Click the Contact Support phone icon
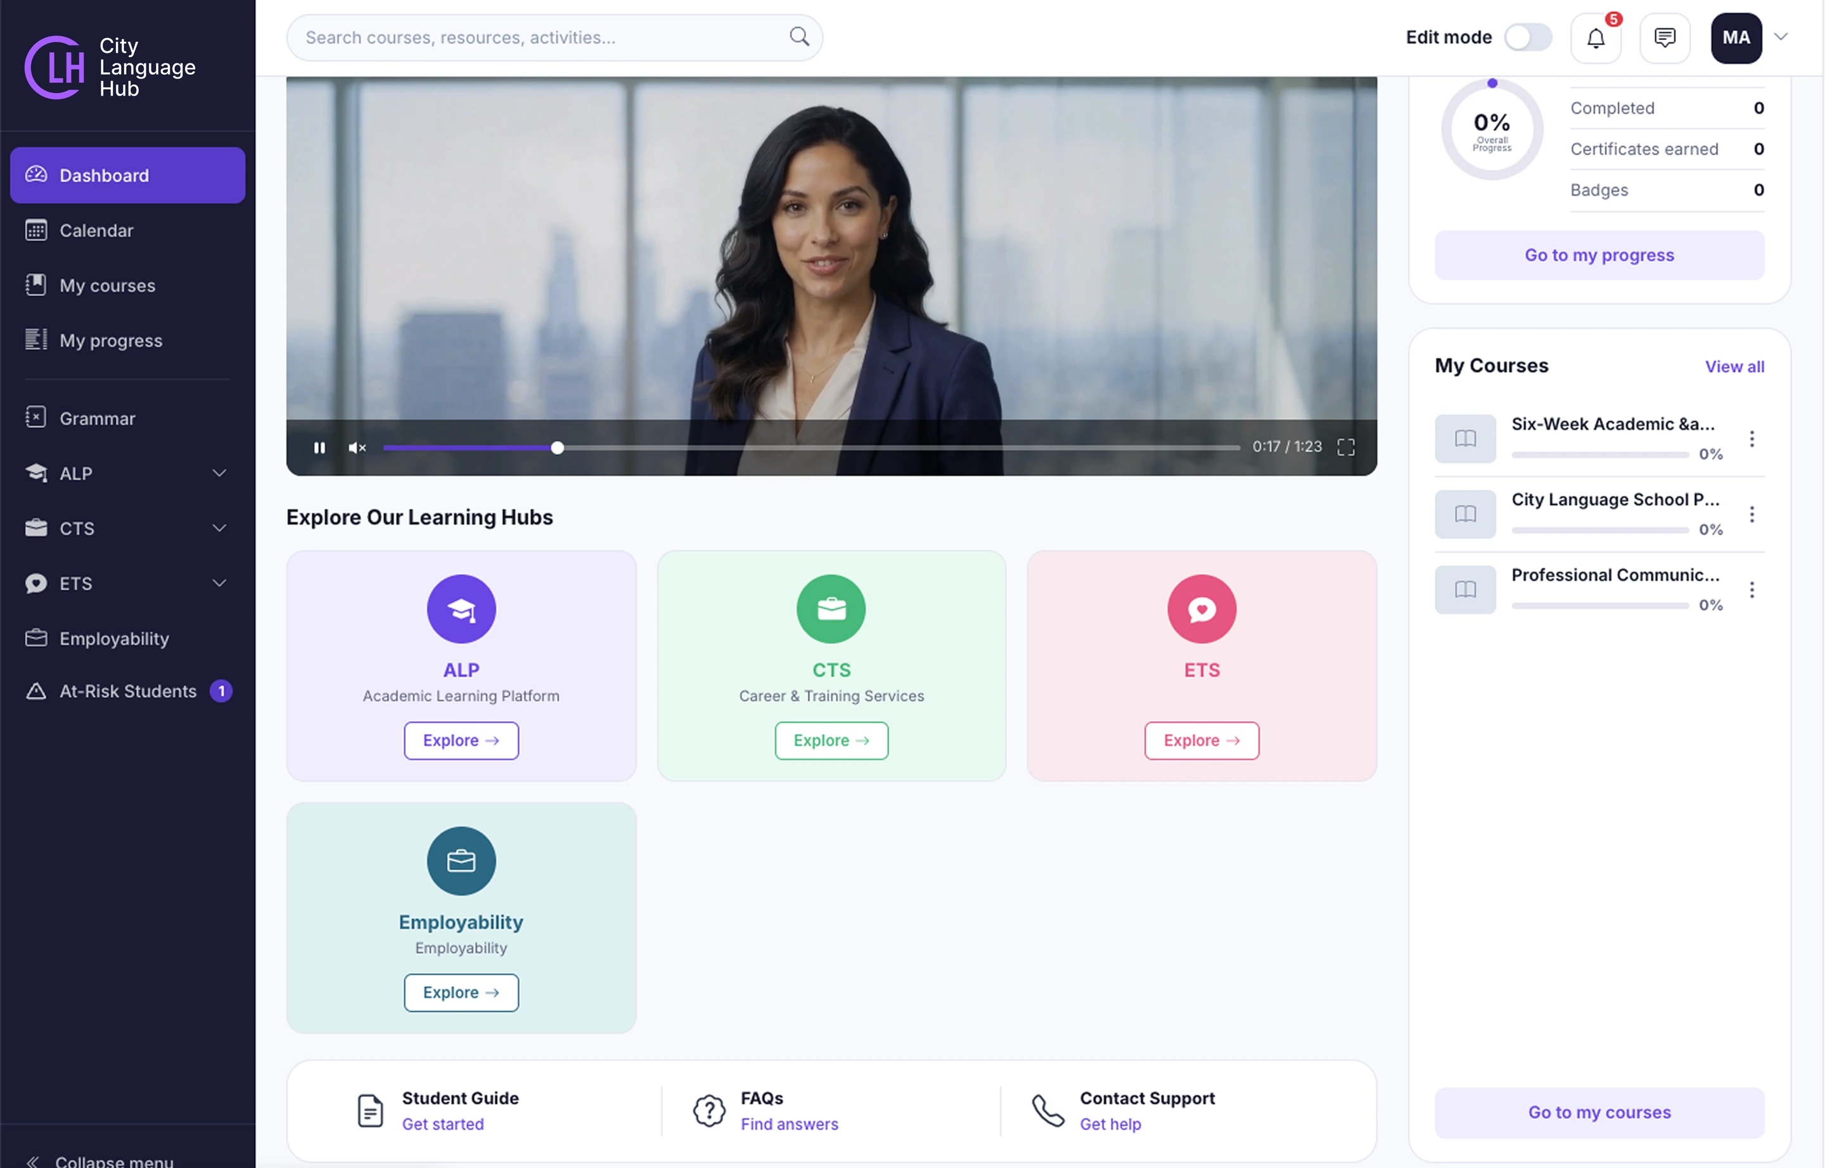Image resolution: width=1825 pixels, height=1168 pixels. (1048, 1110)
